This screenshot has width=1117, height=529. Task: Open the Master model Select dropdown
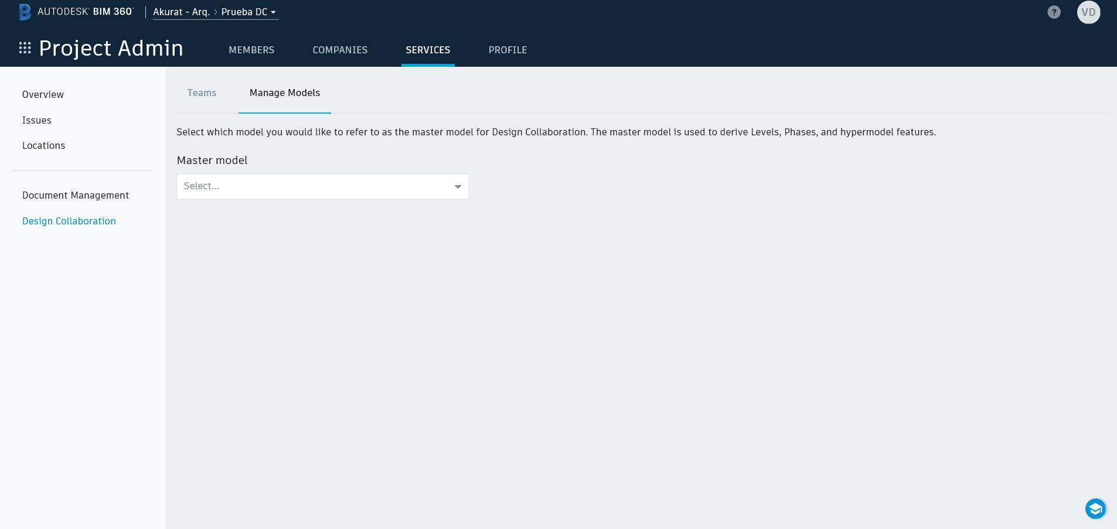323,186
